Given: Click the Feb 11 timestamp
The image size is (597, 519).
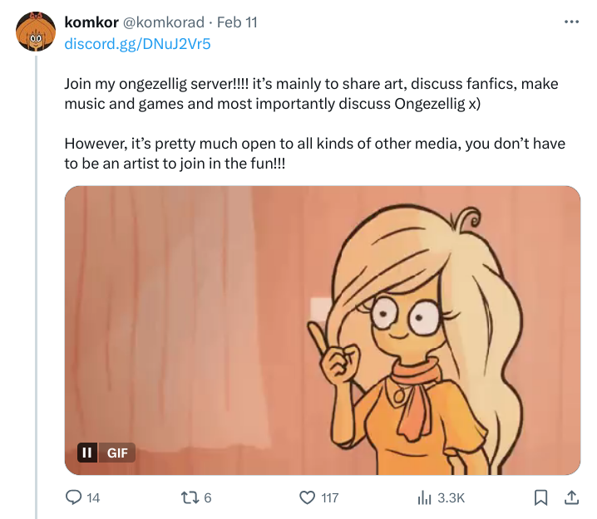Looking at the screenshot, I should [237, 22].
